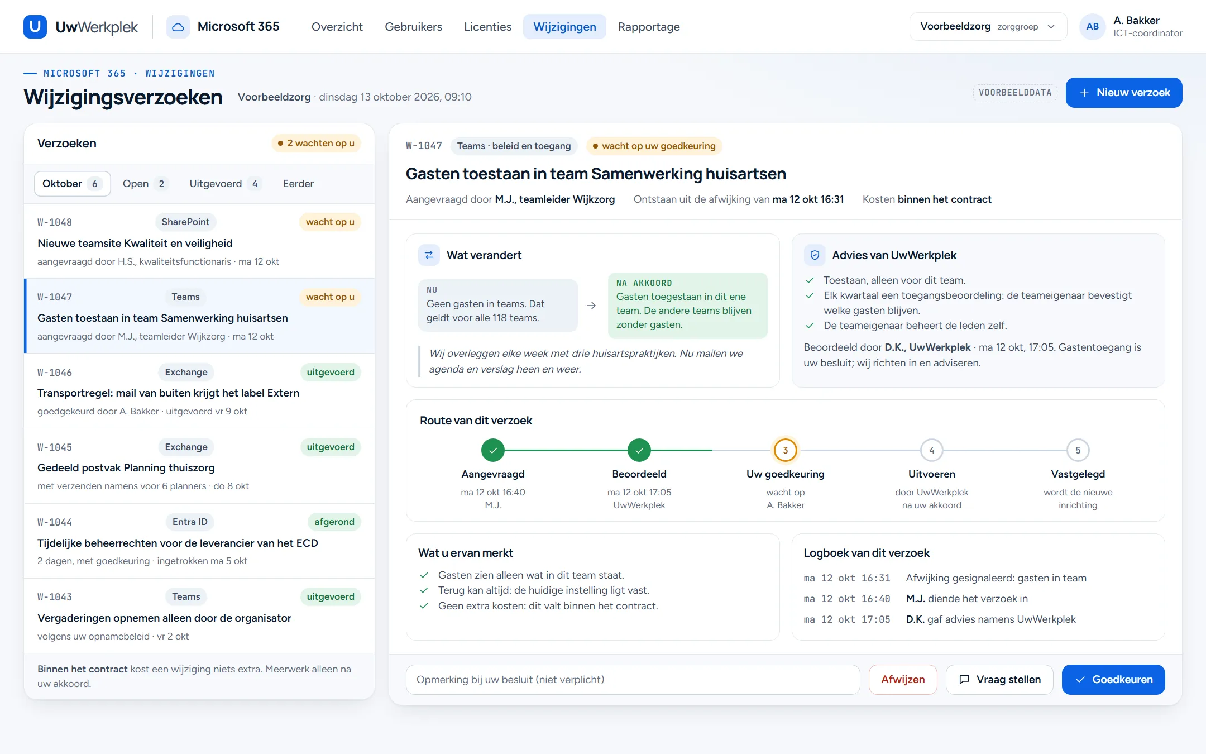Select step 3 Uw goedkeuring circle
The width and height of the screenshot is (1206, 754).
[786, 450]
